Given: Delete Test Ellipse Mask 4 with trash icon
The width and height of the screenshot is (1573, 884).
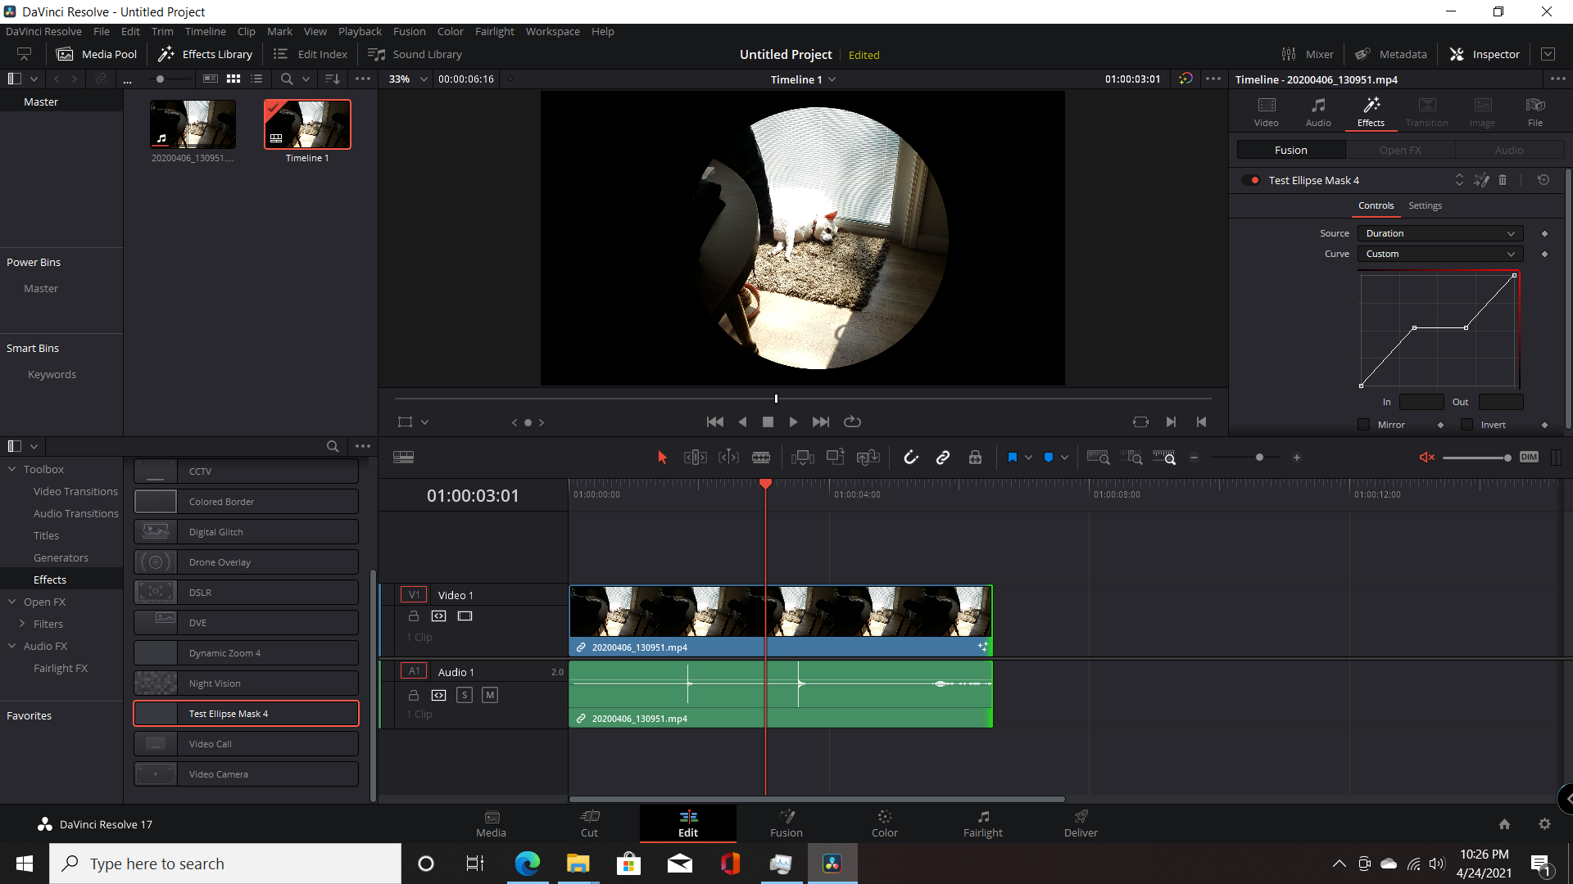Looking at the screenshot, I should (x=1503, y=180).
